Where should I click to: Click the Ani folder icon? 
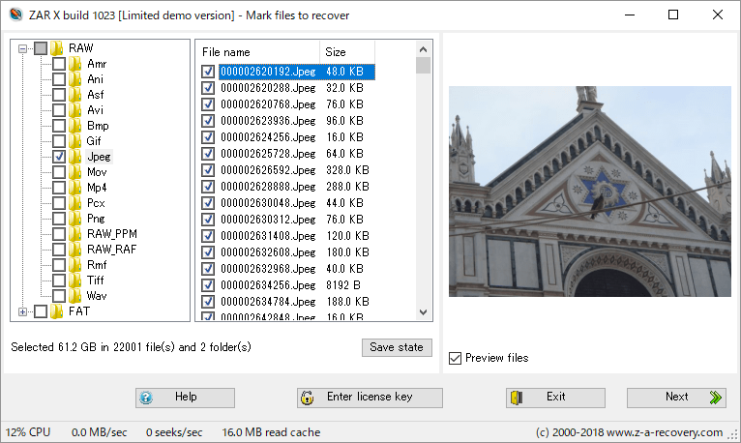[75, 79]
